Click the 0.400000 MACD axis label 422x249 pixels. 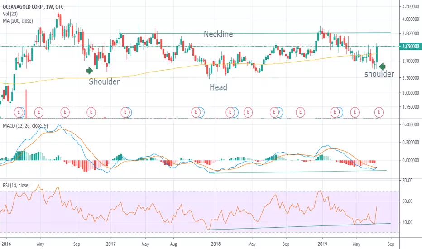click(411, 124)
